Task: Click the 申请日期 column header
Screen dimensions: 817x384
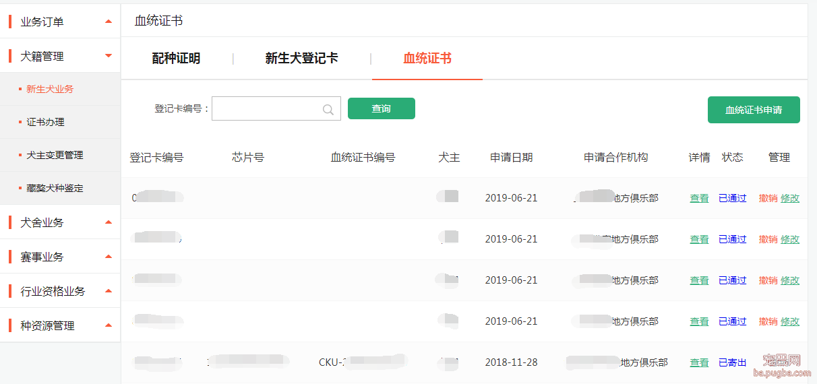Action: 512,158
